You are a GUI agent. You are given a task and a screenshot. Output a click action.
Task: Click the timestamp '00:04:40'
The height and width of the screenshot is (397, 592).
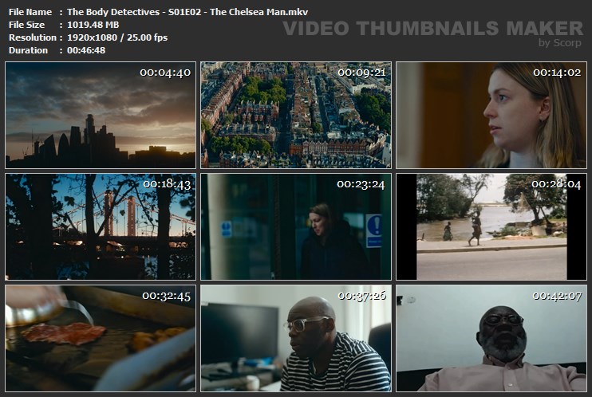click(x=165, y=73)
